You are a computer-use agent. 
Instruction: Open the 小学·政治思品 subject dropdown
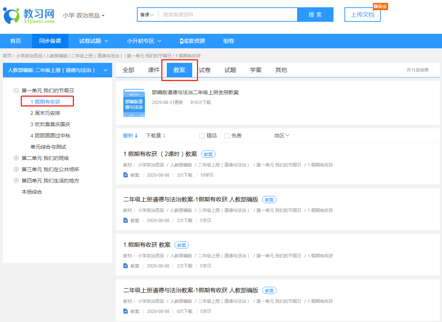84,16
